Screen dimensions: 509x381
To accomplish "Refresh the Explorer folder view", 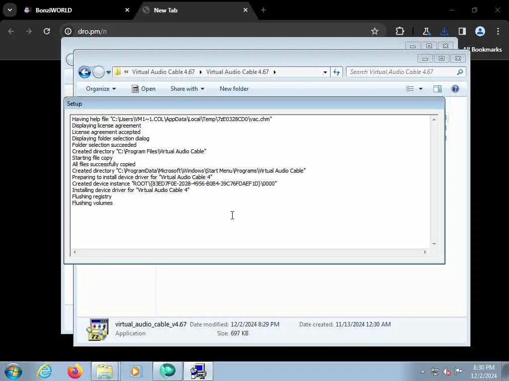I will (x=337, y=72).
